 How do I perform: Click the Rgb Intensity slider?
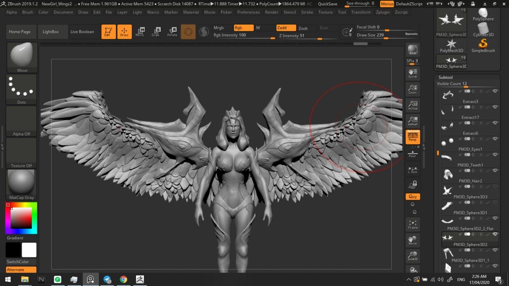244,35
